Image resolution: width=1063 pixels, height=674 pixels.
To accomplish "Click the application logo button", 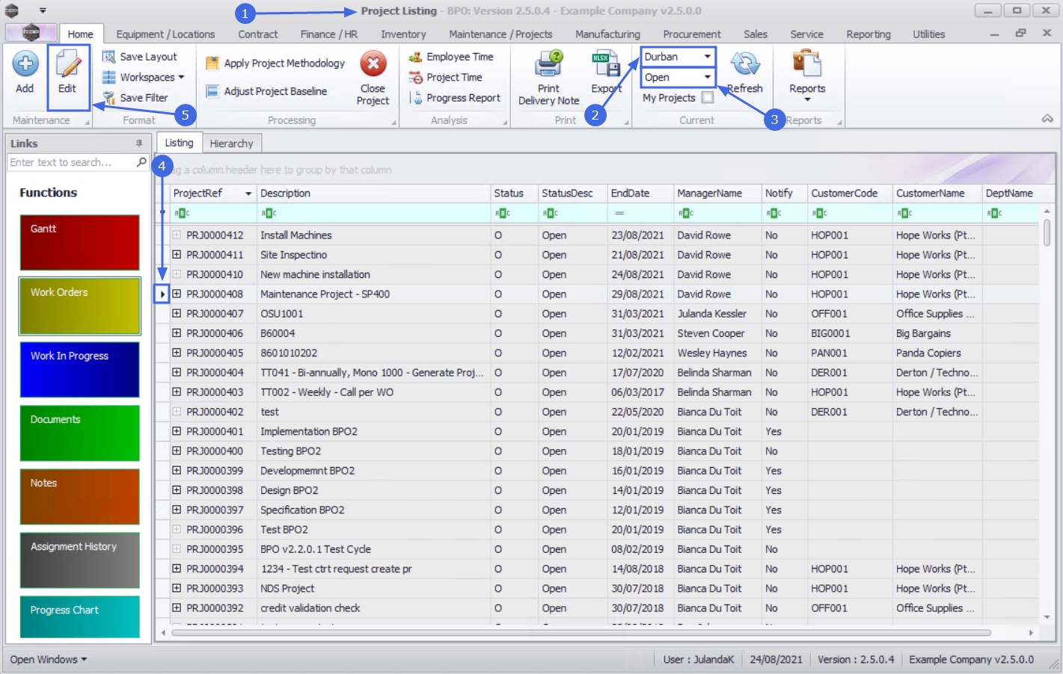I will pyautogui.click(x=31, y=33).
